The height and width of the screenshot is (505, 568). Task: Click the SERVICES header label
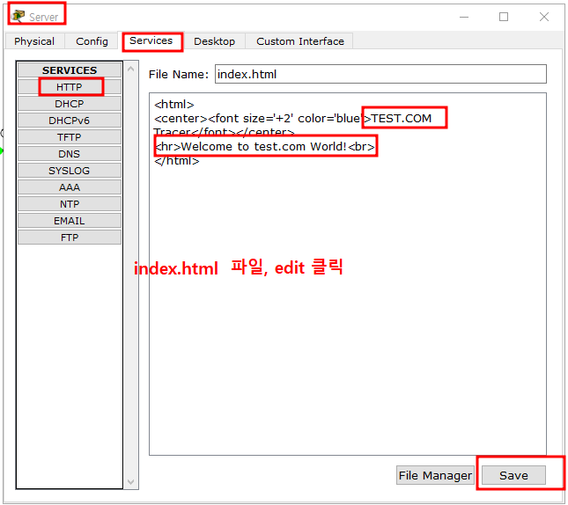point(70,70)
